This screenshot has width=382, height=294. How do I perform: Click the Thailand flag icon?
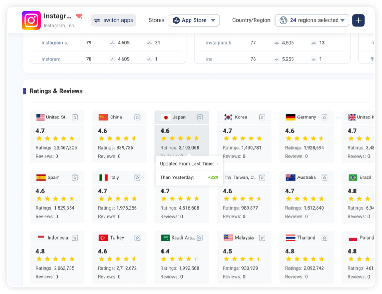(x=291, y=238)
